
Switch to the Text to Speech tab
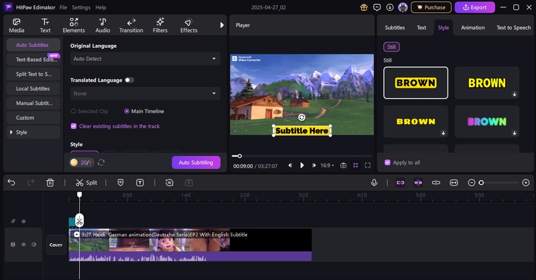point(514,27)
